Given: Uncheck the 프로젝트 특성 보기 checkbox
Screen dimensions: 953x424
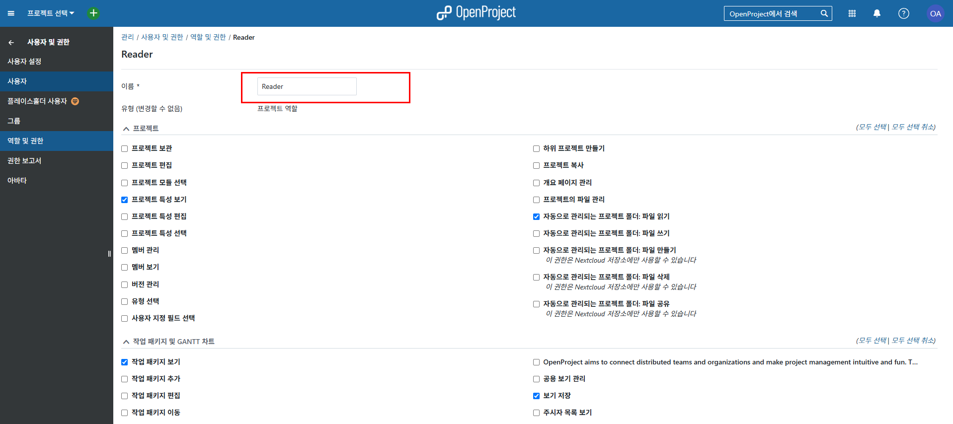Looking at the screenshot, I should pos(125,200).
